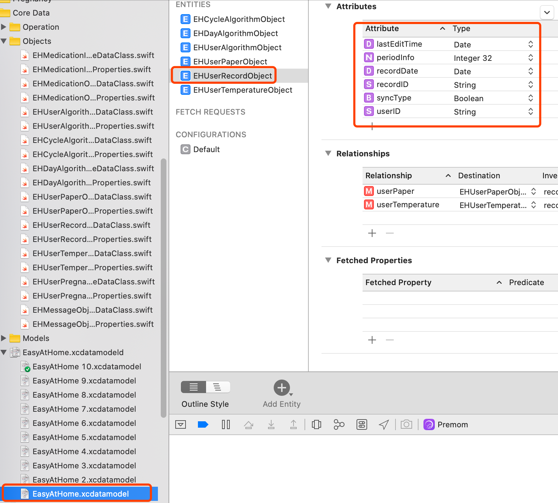
Task: Open EasyAtHome 5.xcdatamodel file
Action: click(79, 437)
